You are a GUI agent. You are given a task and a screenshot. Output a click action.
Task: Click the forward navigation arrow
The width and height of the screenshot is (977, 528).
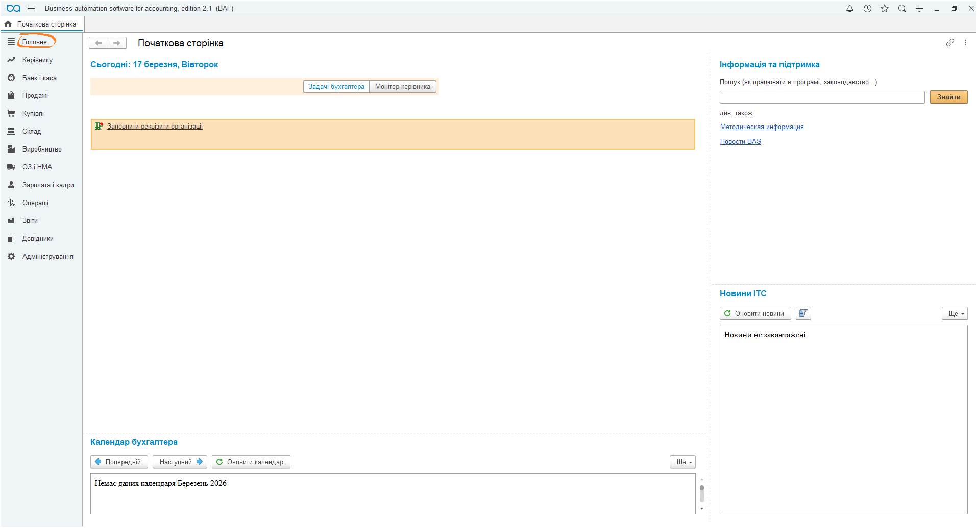(117, 43)
